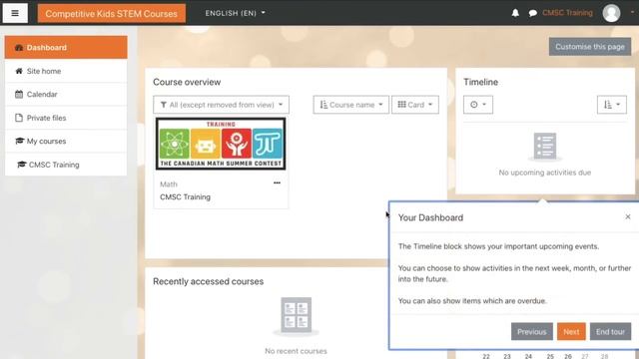
Task: Open the messages speech bubble icon
Action: pos(532,13)
